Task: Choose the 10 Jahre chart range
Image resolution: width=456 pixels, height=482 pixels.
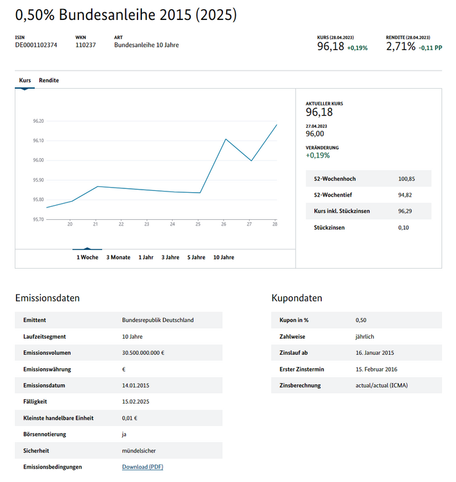Action: 224,257
